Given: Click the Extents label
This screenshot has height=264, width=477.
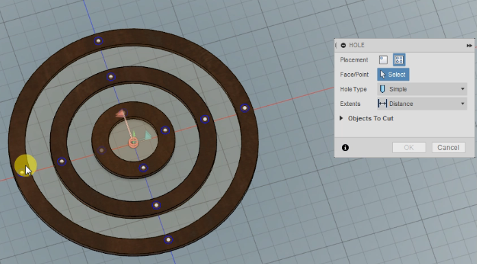Looking at the screenshot, I should 350,104.
